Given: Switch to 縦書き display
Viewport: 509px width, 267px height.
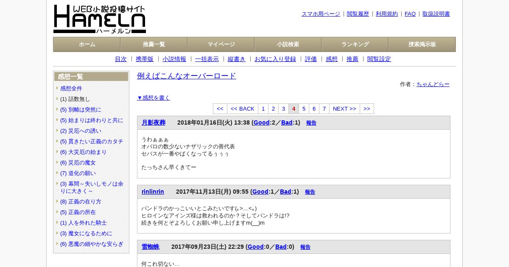Looking at the screenshot, I should (x=237, y=59).
